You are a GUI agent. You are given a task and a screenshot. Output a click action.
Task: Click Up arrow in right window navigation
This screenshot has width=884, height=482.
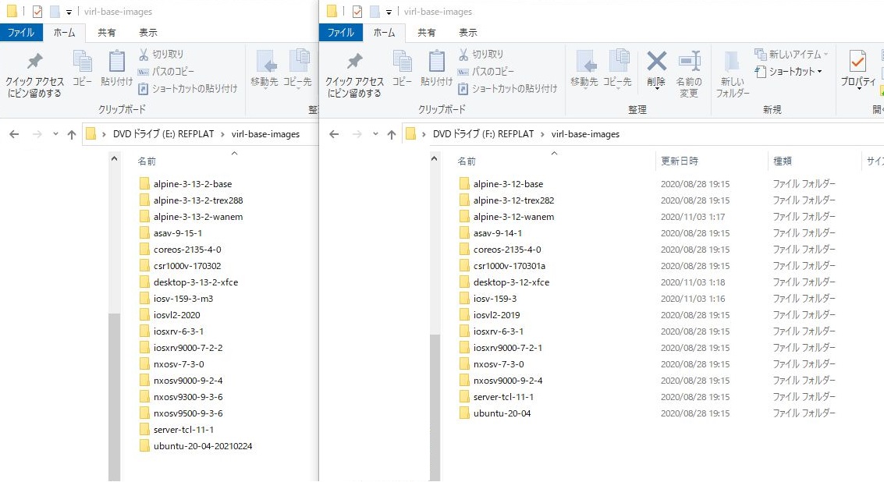tap(391, 134)
